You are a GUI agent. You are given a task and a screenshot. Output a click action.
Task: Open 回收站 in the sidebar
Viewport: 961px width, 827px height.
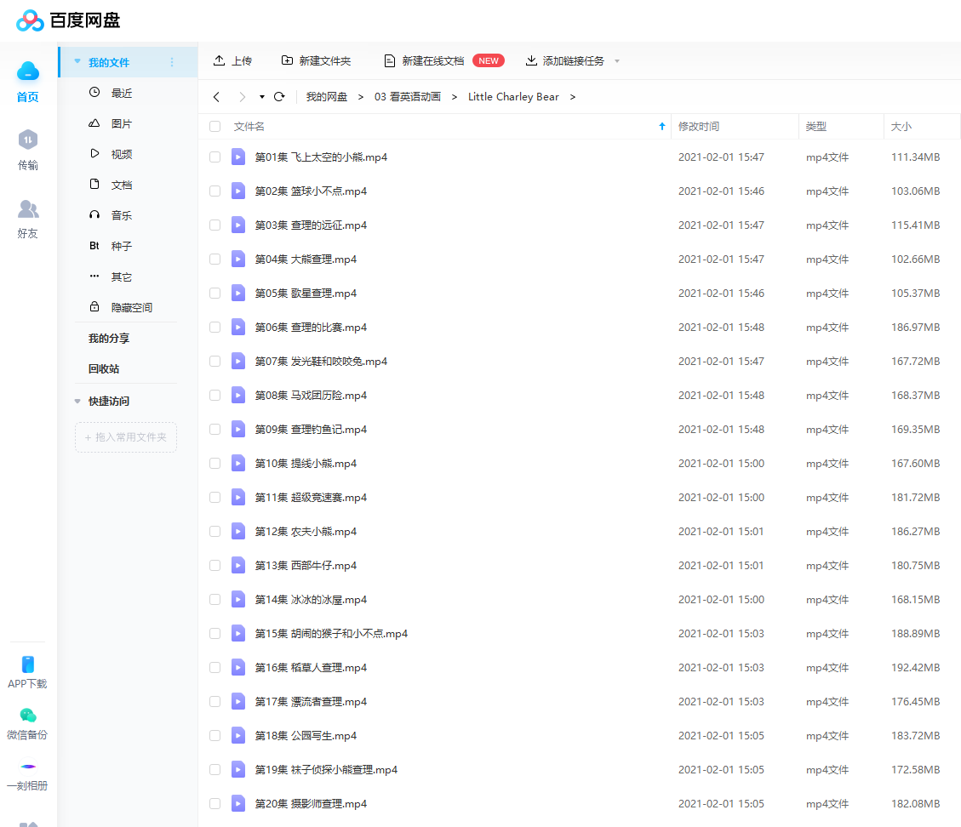pyautogui.click(x=104, y=368)
